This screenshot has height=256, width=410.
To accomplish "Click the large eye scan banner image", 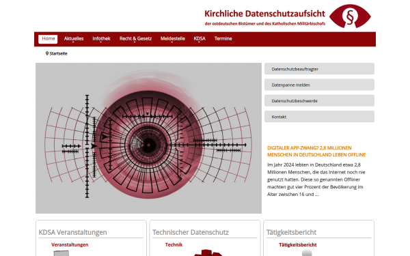I will point(148,138).
